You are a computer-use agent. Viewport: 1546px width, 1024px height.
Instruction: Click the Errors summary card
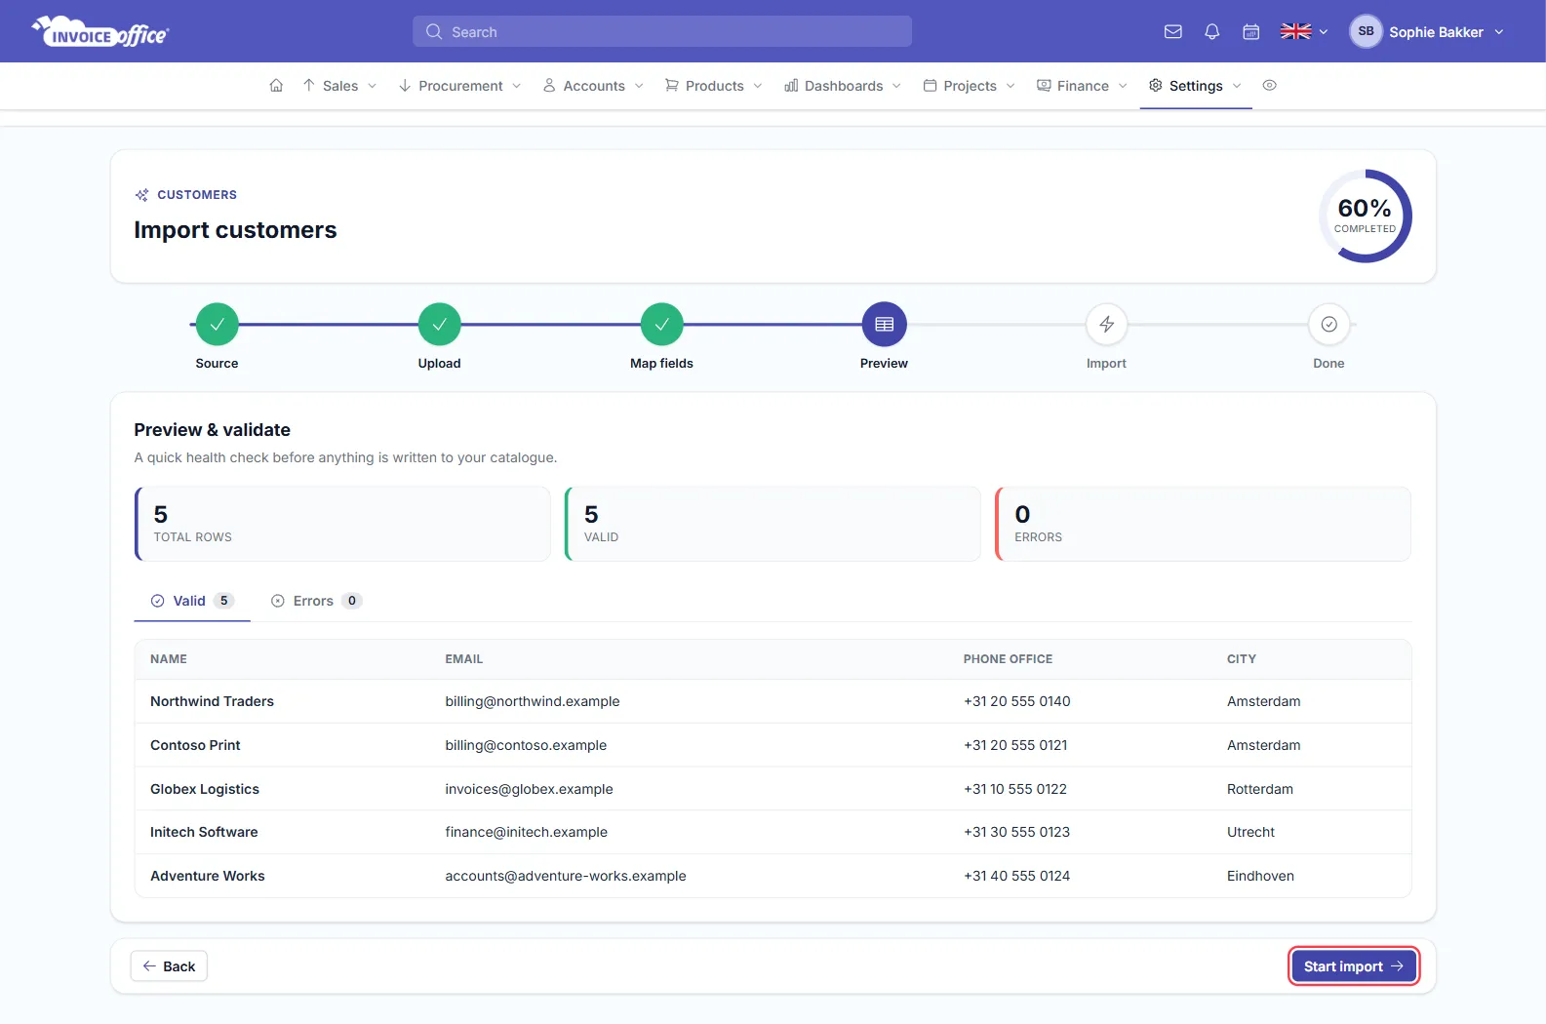pyautogui.click(x=1203, y=524)
